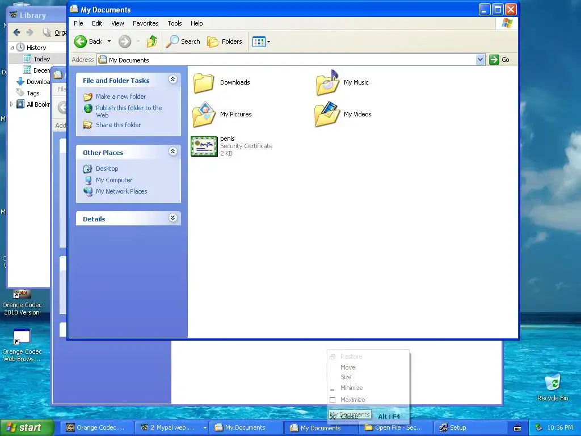Click the Make a new folder icon
Image resolution: width=581 pixels, height=436 pixels.
click(88, 97)
